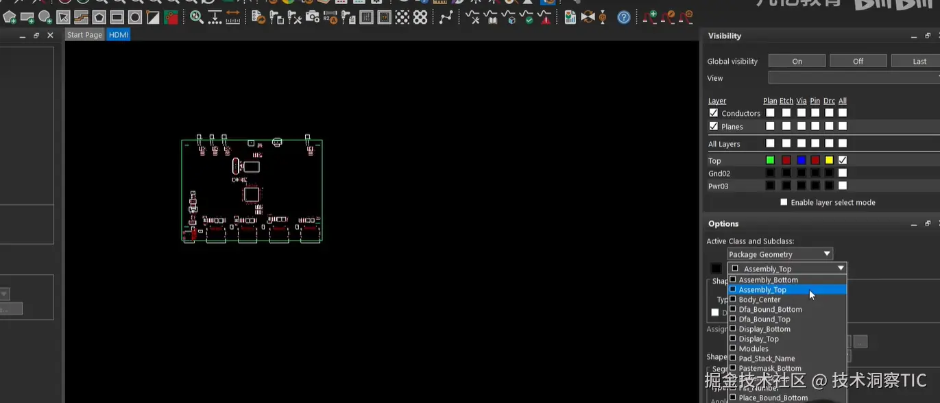Choose Assembly_Bottom from subclass list
940x403 pixels.
[x=787, y=280]
